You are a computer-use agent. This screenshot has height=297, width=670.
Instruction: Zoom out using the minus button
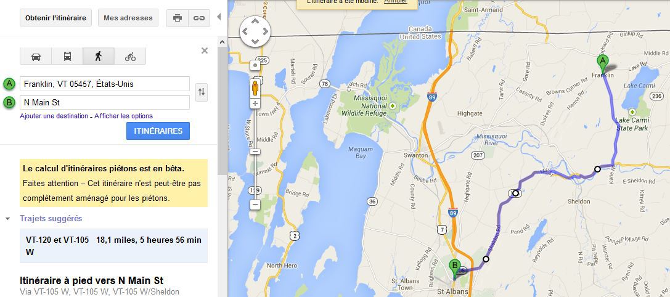pyautogui.click(x=255, y=205)
